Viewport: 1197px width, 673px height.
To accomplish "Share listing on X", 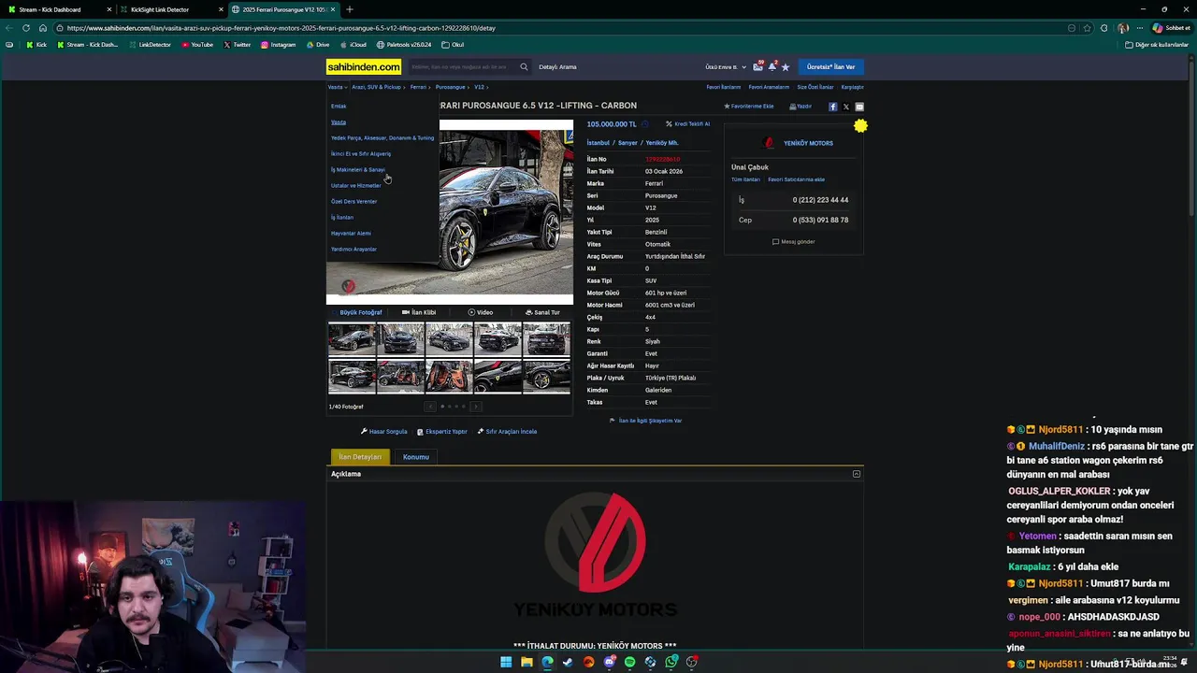I will [846, 107].
